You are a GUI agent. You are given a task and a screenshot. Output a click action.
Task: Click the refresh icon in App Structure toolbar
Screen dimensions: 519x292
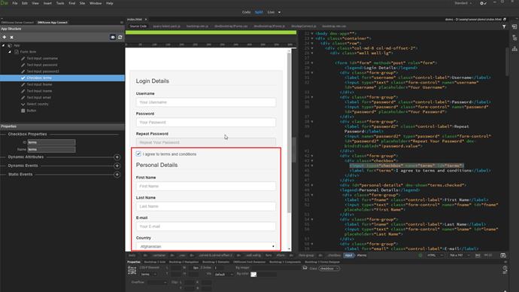coord(120,37)
